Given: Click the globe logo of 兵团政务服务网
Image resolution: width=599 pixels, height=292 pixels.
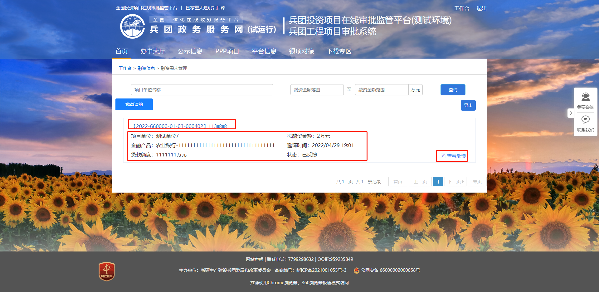Looking at the screenshot, I should click(133, 26).
